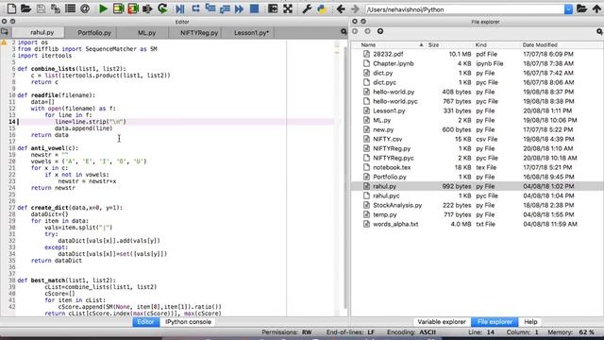Go back to previous cursor position
604x340 pixels.
[x=341, y=8]
